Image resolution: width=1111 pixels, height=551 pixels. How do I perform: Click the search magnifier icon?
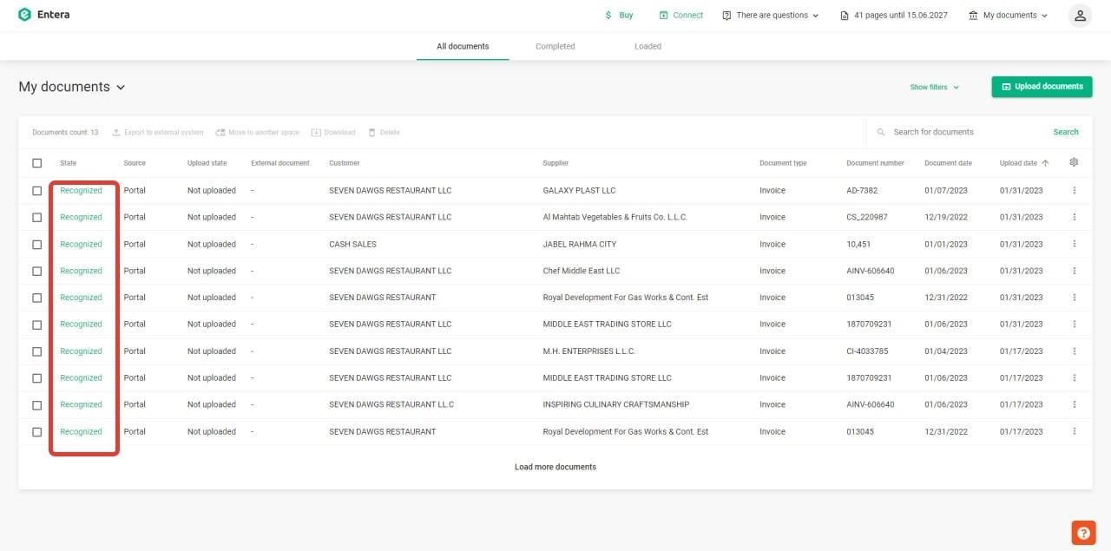pyautogui.click(x=881, y=132)
